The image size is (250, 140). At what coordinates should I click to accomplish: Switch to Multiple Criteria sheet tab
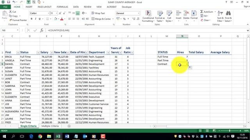(x=50, y=126)
